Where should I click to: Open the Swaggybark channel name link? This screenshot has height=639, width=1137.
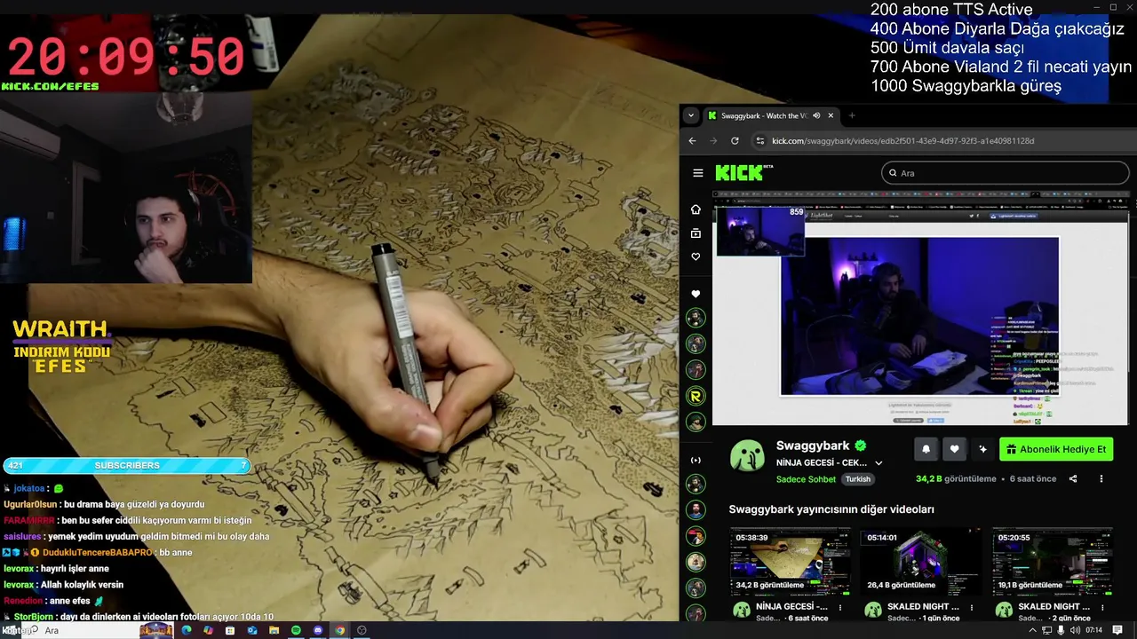coord(813,446)
